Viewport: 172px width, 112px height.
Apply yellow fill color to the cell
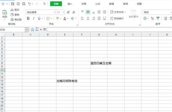(57, 18)
